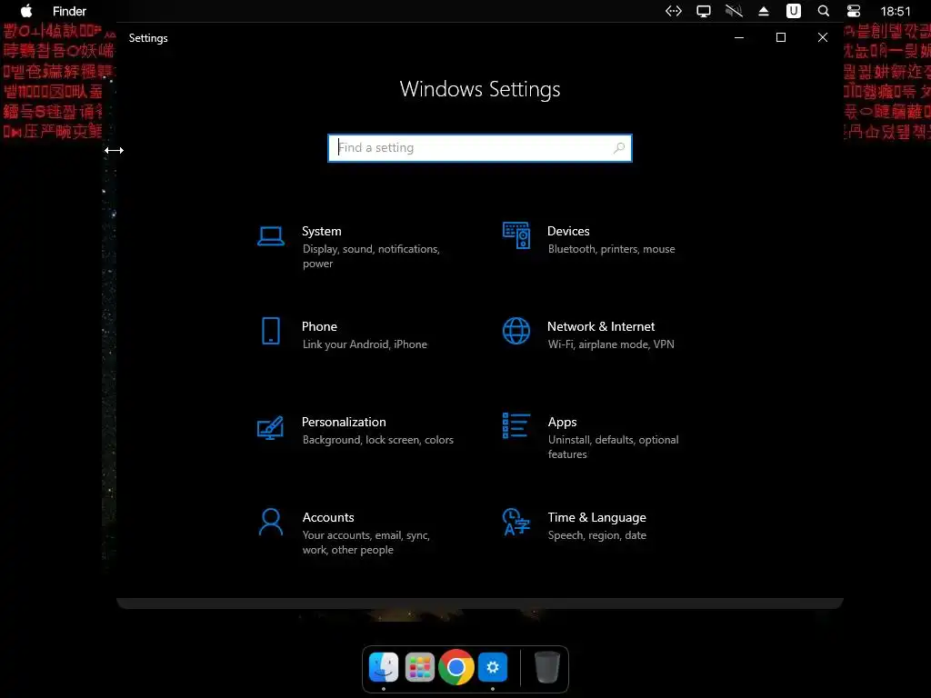Click 'Link your Android, iPhone' description

pos(365,344)
